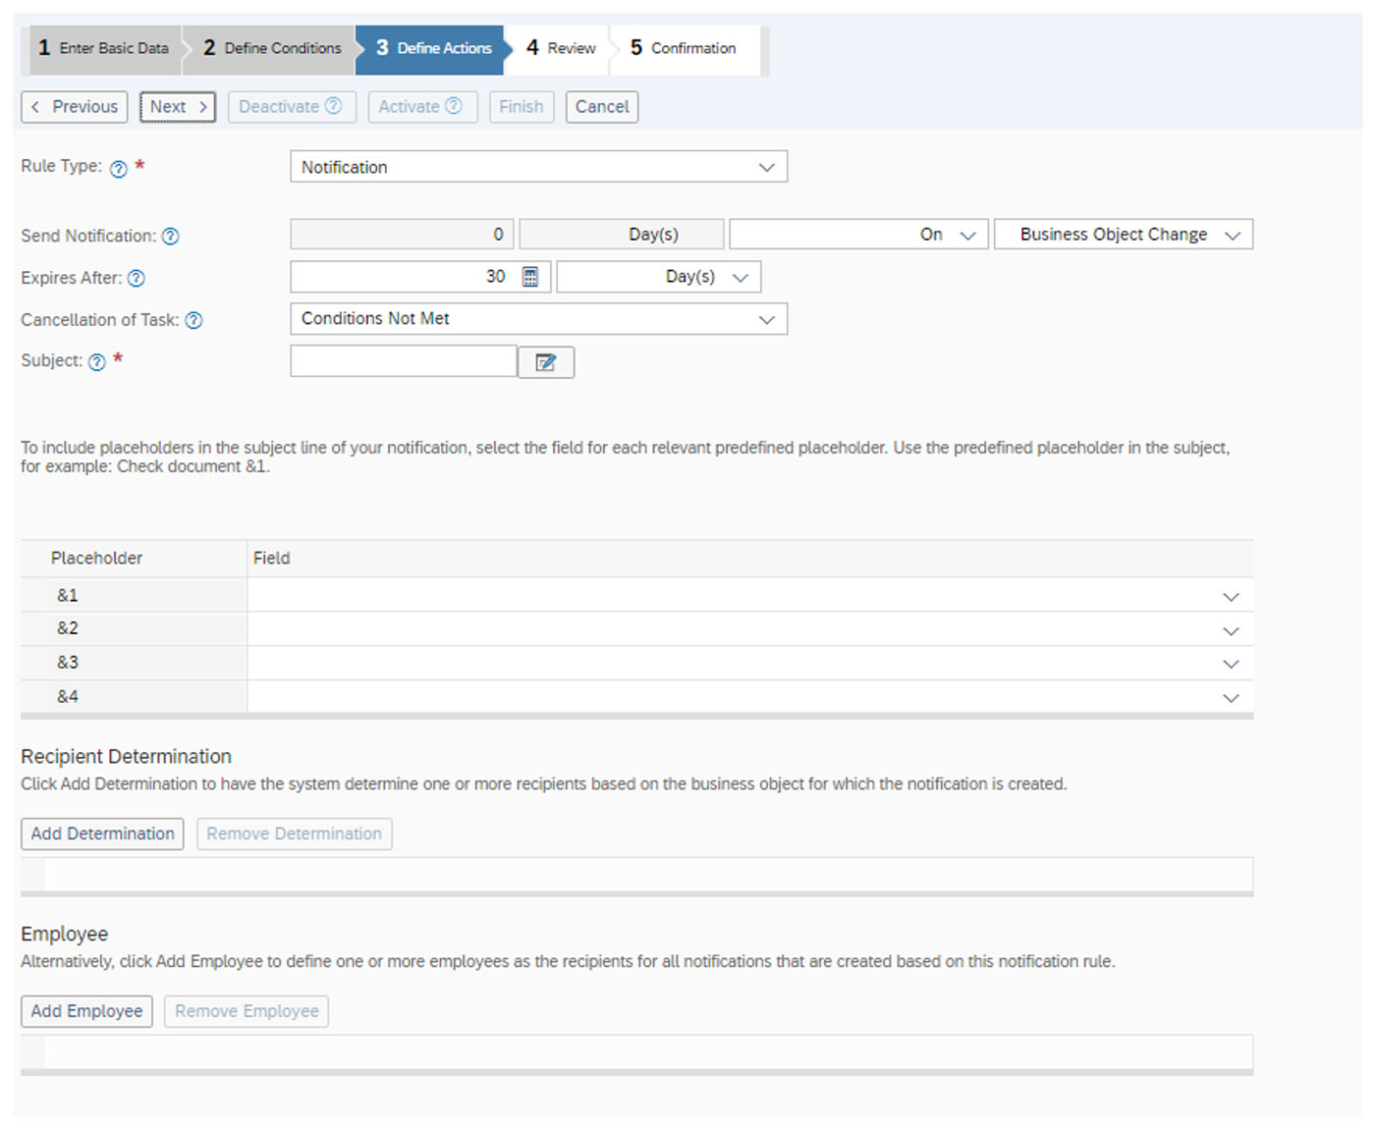Click the Remove Determination button

pos(295,834)
